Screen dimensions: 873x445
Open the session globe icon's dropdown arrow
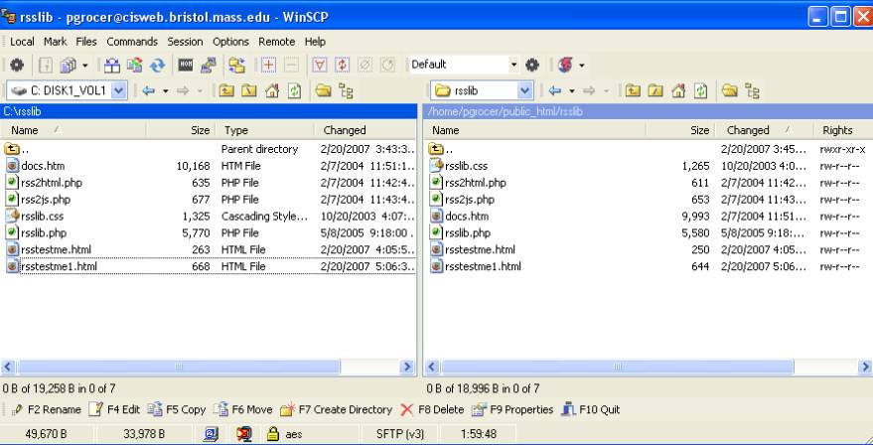[582, 66]
